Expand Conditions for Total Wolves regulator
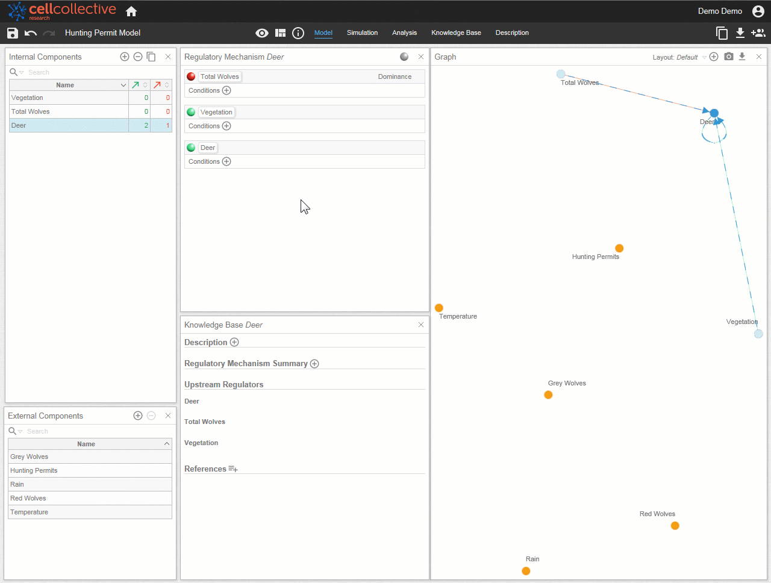The image size is (771, 583). [226, 90]
